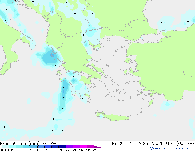Image resolution: width=195 pixels, height=151 pixels.
Task: Click the '(00+78)' forecast offset text
Action: pos(185,144)
